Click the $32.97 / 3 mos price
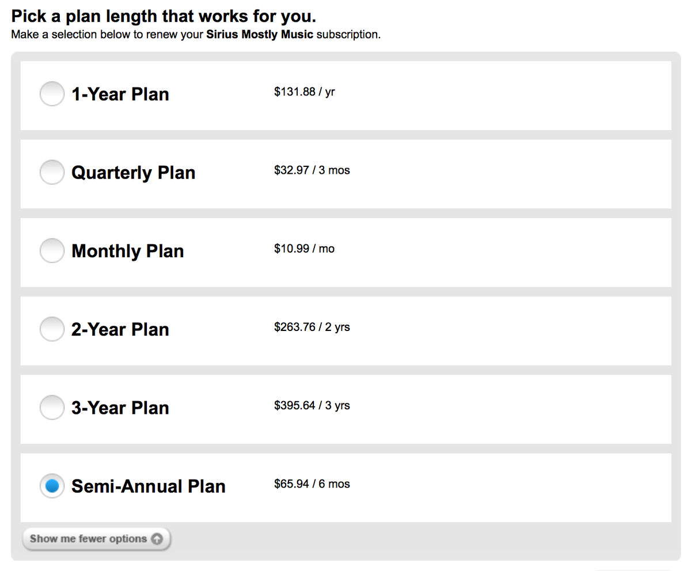691x571 pixels. coord(312,170)
